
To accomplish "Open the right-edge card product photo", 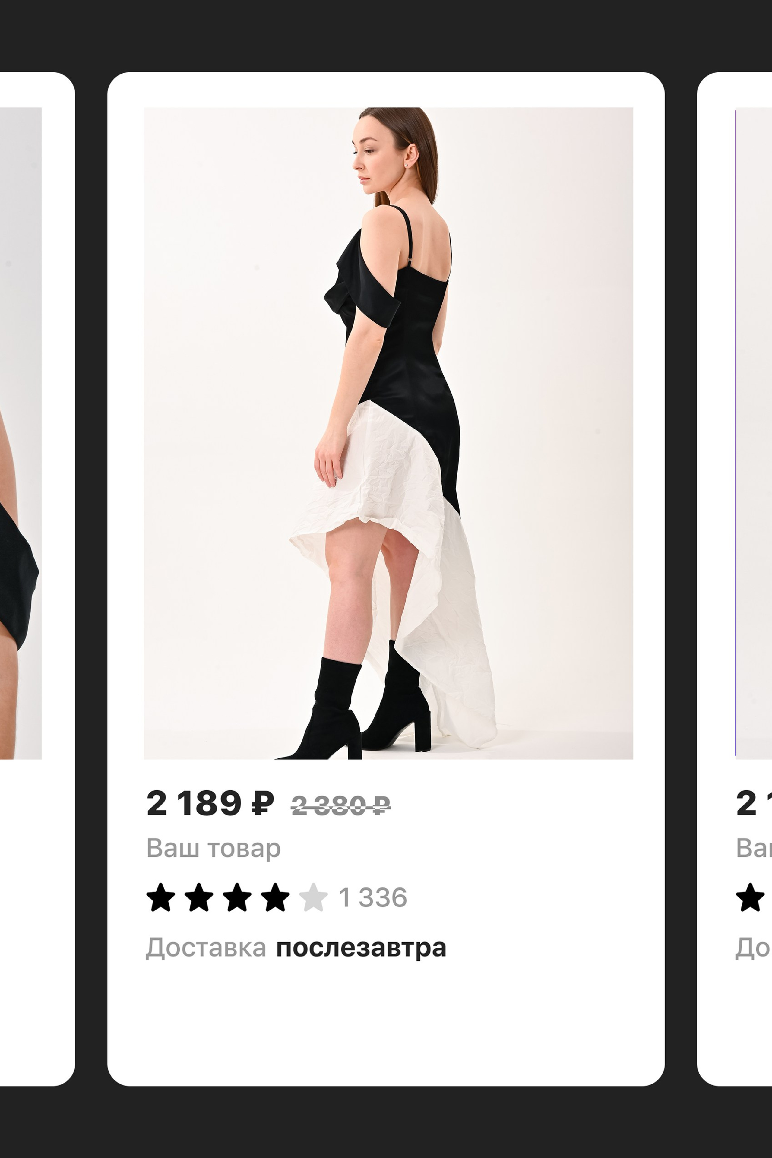I will click(753, 433).
